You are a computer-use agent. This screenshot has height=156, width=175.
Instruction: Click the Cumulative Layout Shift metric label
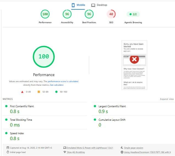(x=112, y=120)
